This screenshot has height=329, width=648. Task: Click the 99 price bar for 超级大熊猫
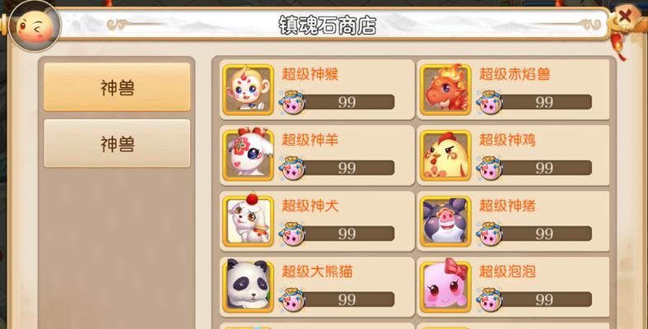(x=347, y=299)
